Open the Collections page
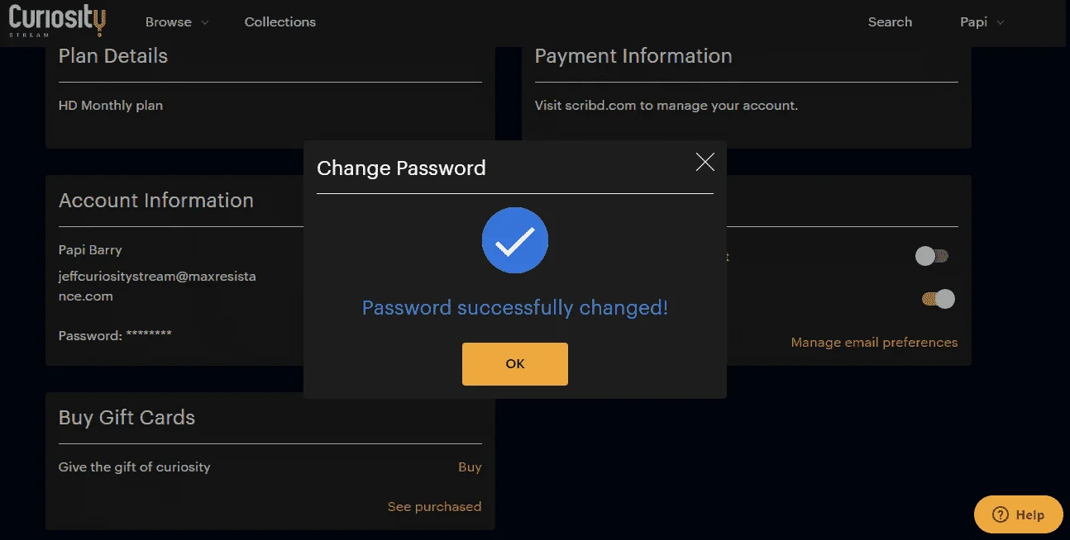The height and width of the screenshot is (540, 1070). click(280, 22)
